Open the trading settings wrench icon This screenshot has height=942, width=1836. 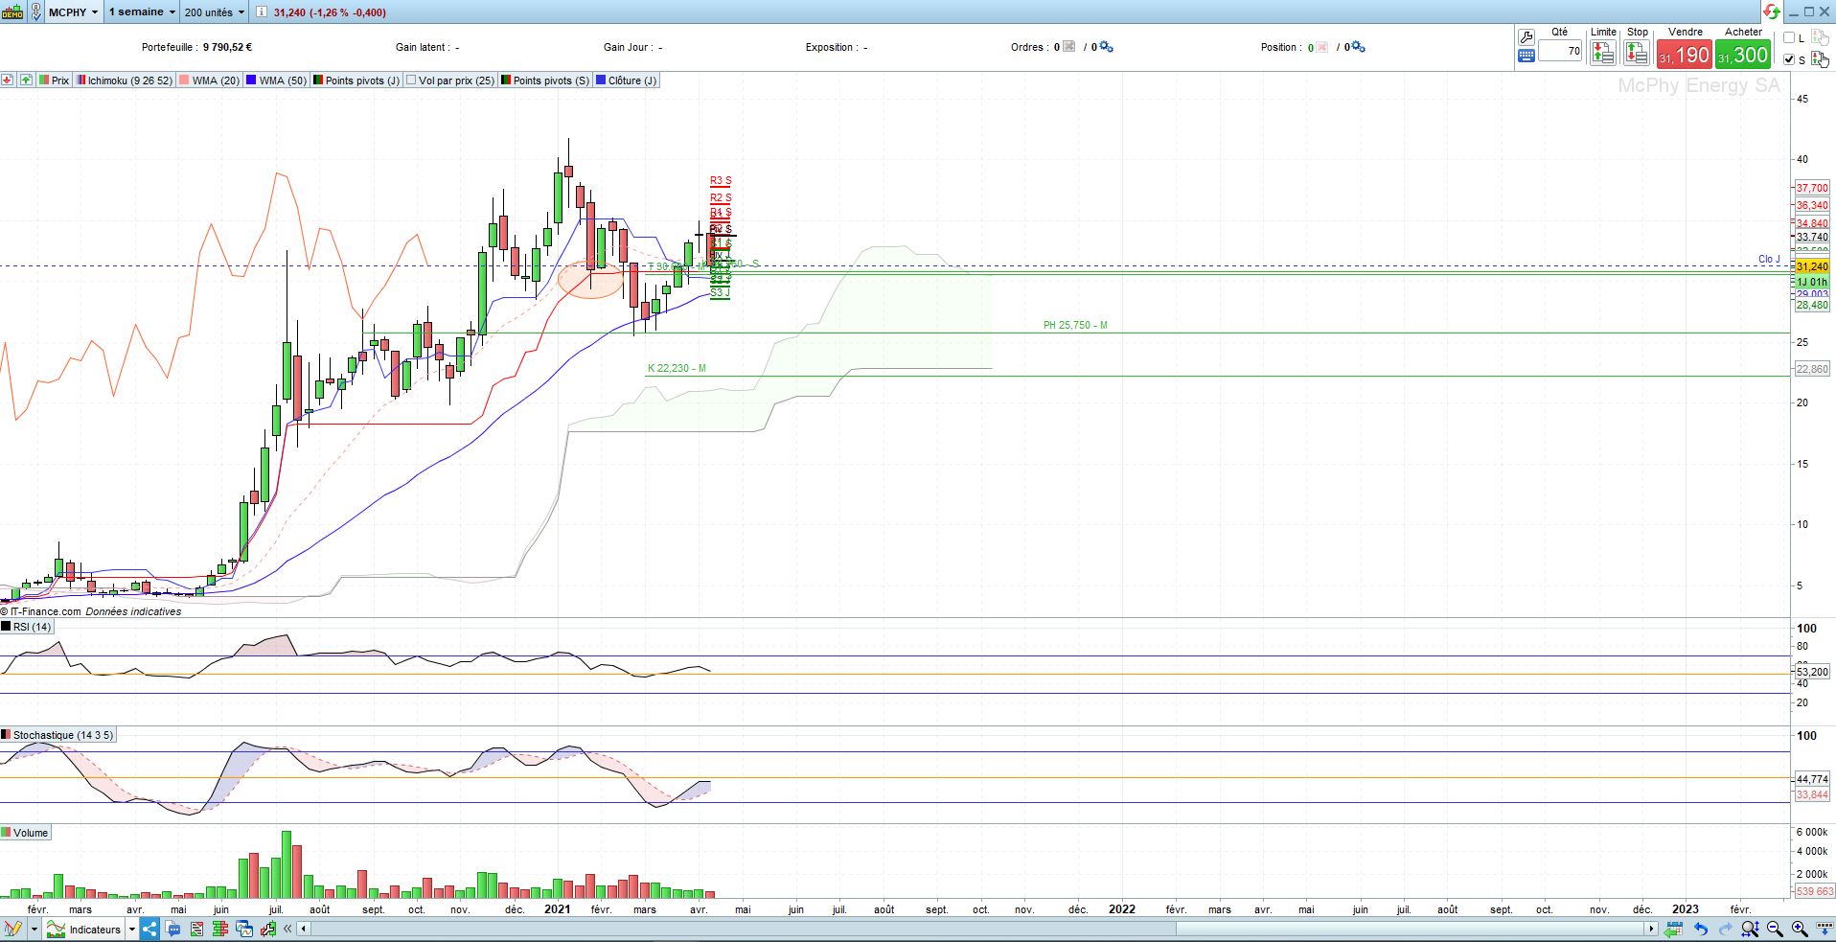point(1526,36)
